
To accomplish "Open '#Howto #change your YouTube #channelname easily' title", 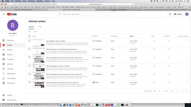I will pyautogui.click(x=61, y=49).
